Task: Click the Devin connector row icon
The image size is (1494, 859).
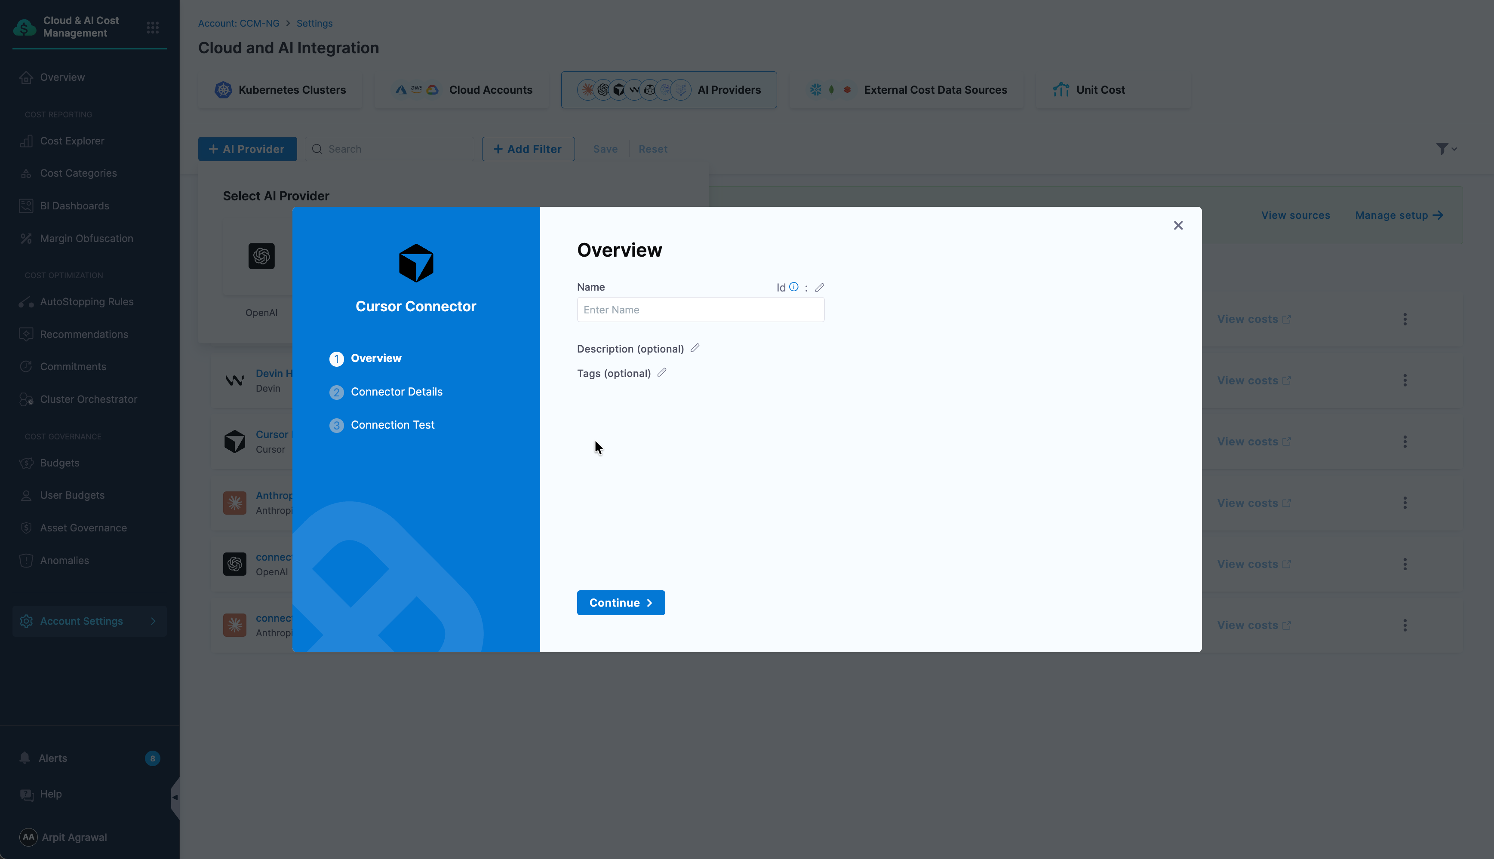Action: (x=234, y=380)
